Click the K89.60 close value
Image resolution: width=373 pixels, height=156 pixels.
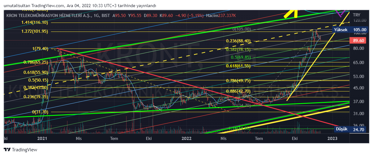coord(167,15)
